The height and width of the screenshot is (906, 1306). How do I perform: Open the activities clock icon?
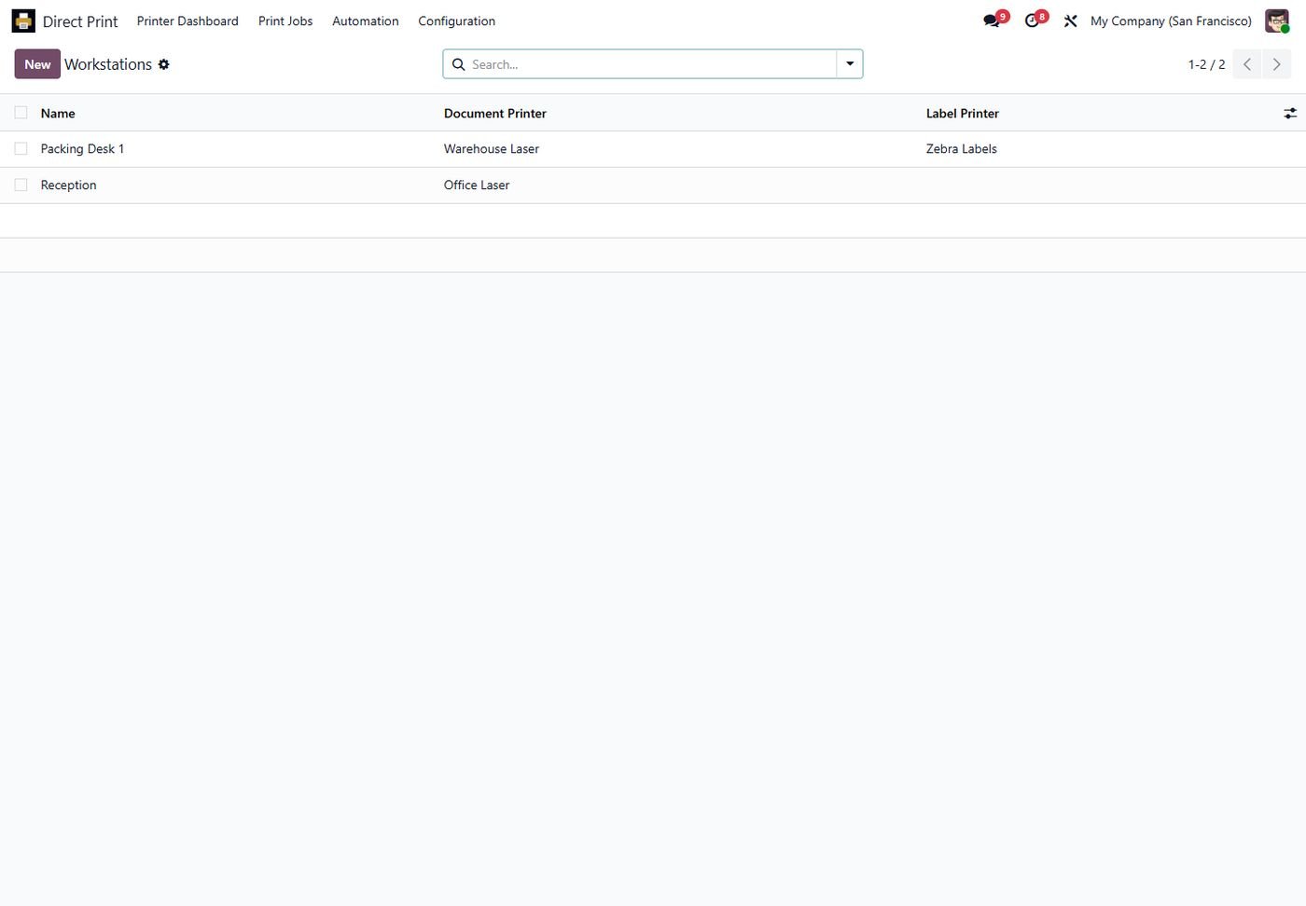coord(1032,21)
